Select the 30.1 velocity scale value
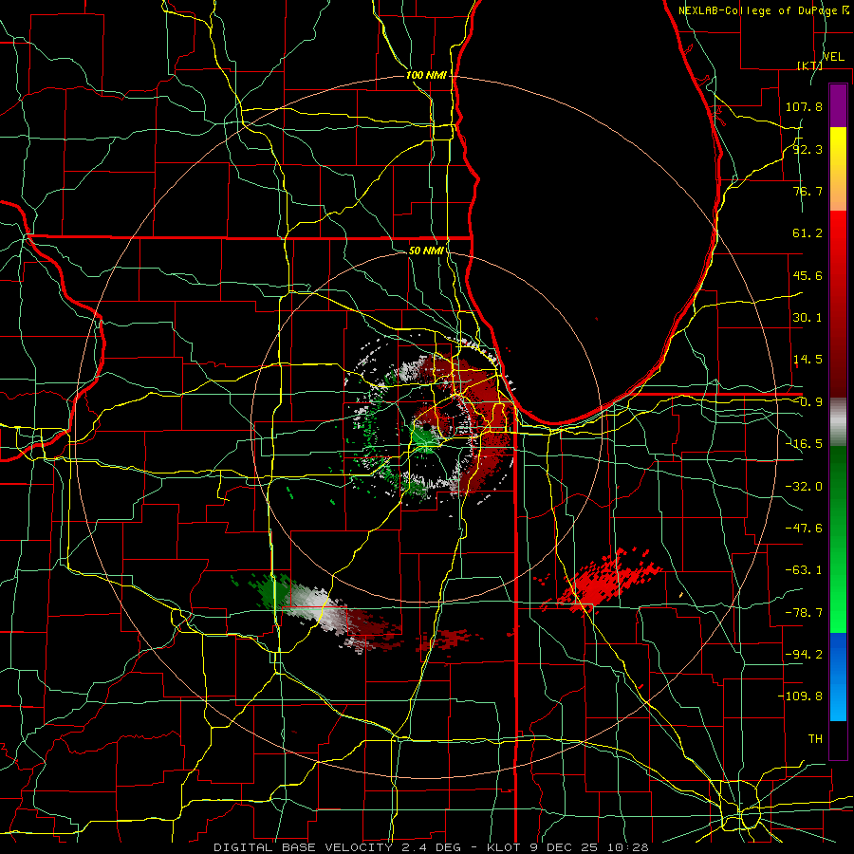The width and height of the screenshot is (854, 854). tap(808, 318)
